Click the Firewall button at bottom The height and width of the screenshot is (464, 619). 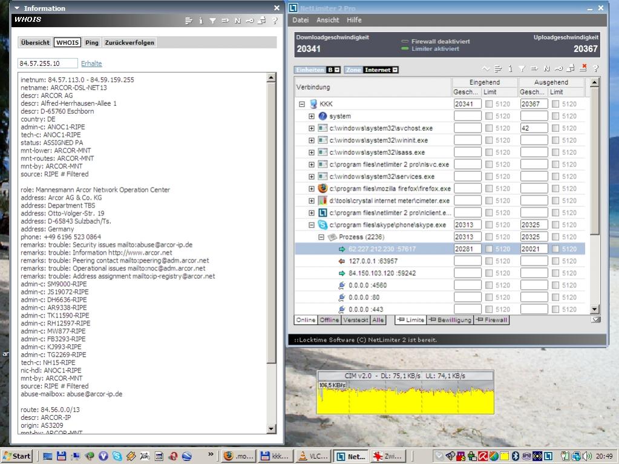coord(492,319)
